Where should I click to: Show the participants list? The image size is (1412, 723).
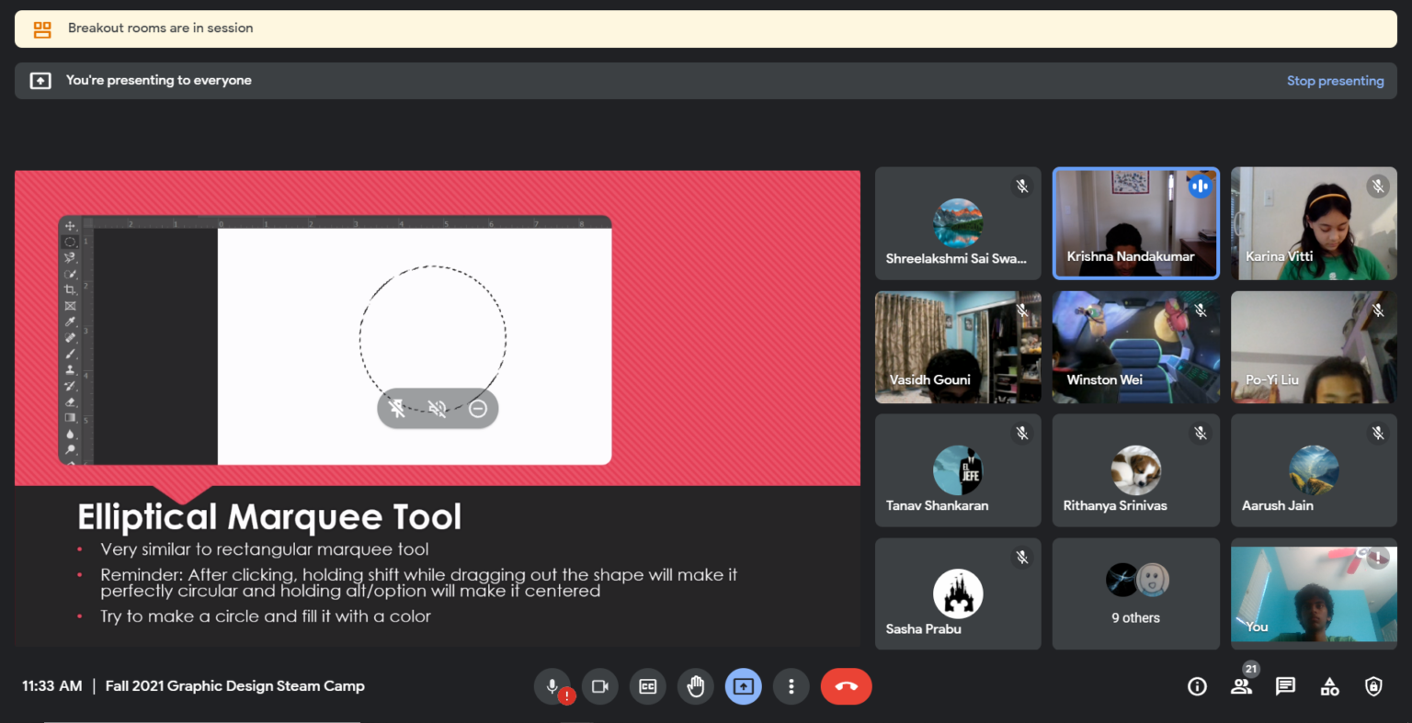(x=1241, y=686)
